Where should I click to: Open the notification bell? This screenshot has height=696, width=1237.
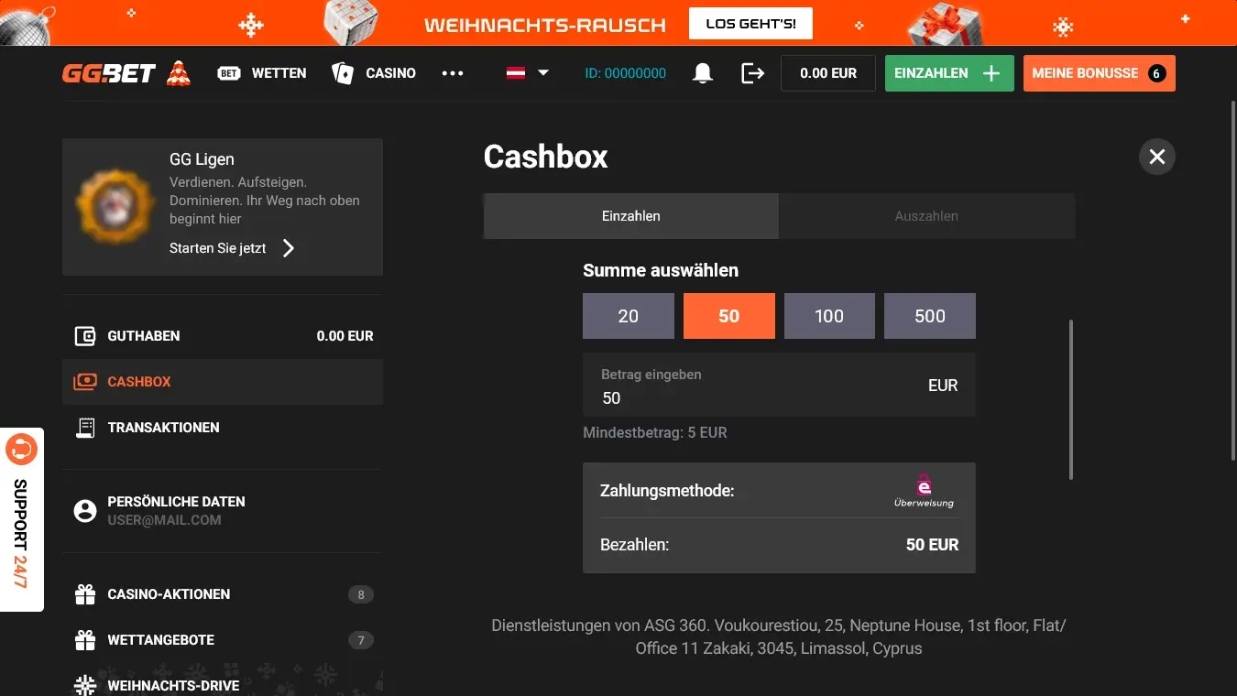(x=702, y=72)
